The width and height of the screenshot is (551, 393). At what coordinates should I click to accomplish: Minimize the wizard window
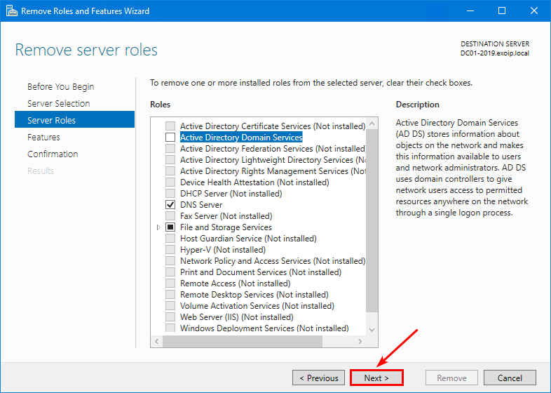[470, 11]
